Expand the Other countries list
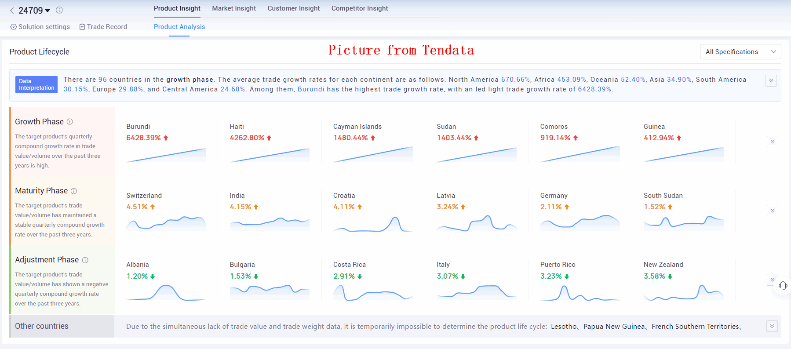 [x=772, y=326]
